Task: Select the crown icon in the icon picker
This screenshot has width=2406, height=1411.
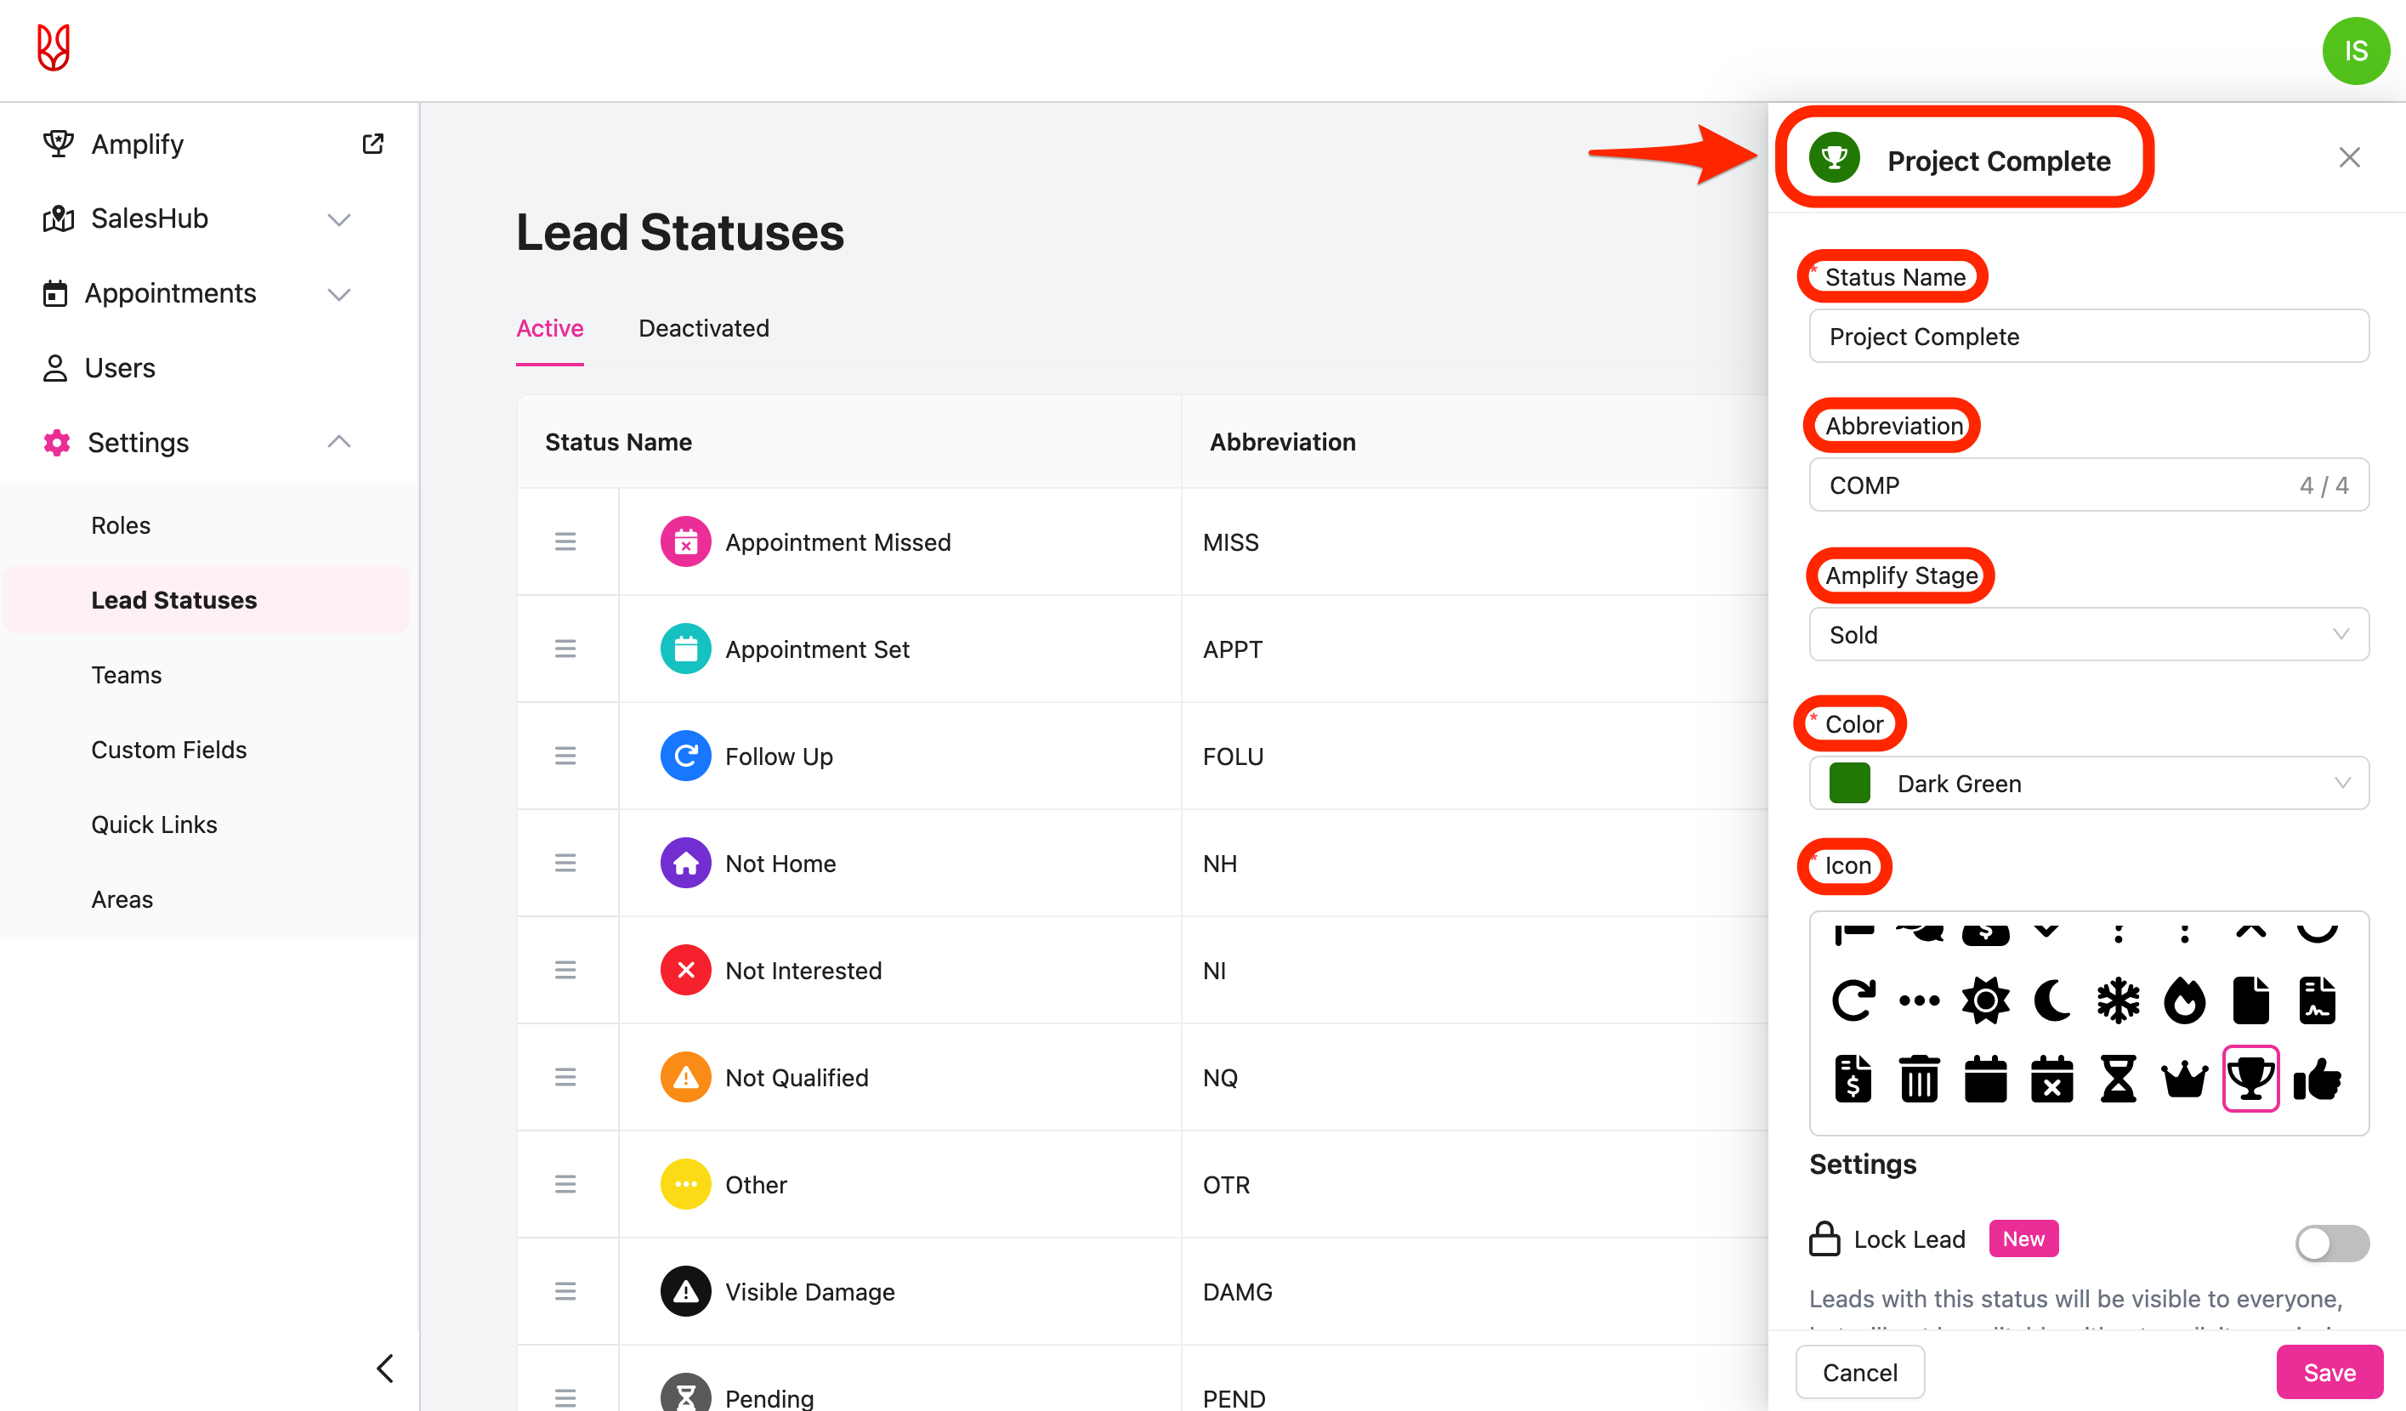Action: click(x=2184, y=1079)
